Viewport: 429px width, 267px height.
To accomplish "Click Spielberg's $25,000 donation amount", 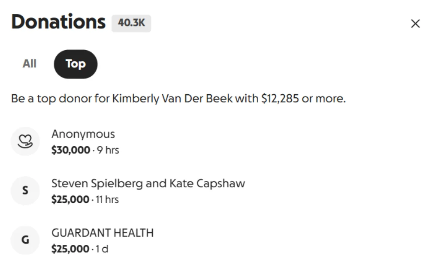I will click(x=70, y=200).
